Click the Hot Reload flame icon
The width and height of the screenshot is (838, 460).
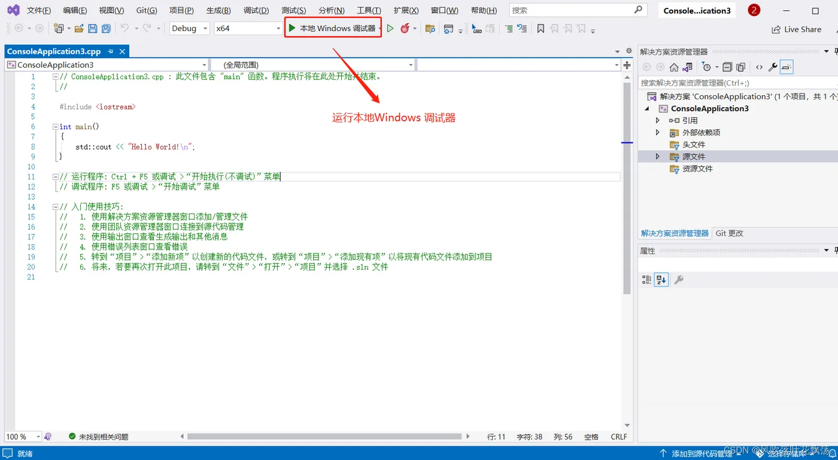[405, 28]
